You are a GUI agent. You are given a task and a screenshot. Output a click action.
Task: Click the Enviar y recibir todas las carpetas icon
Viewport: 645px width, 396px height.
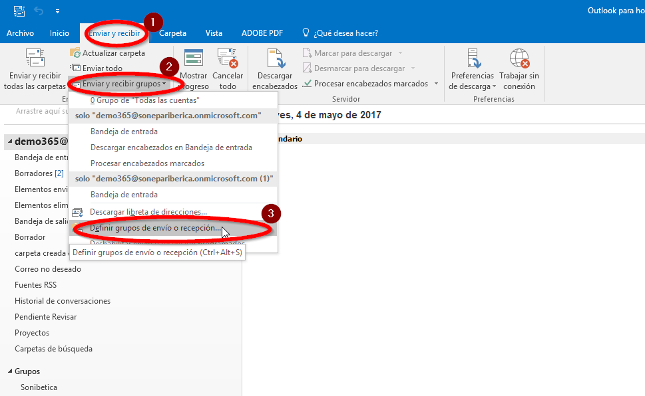(35, 58)
